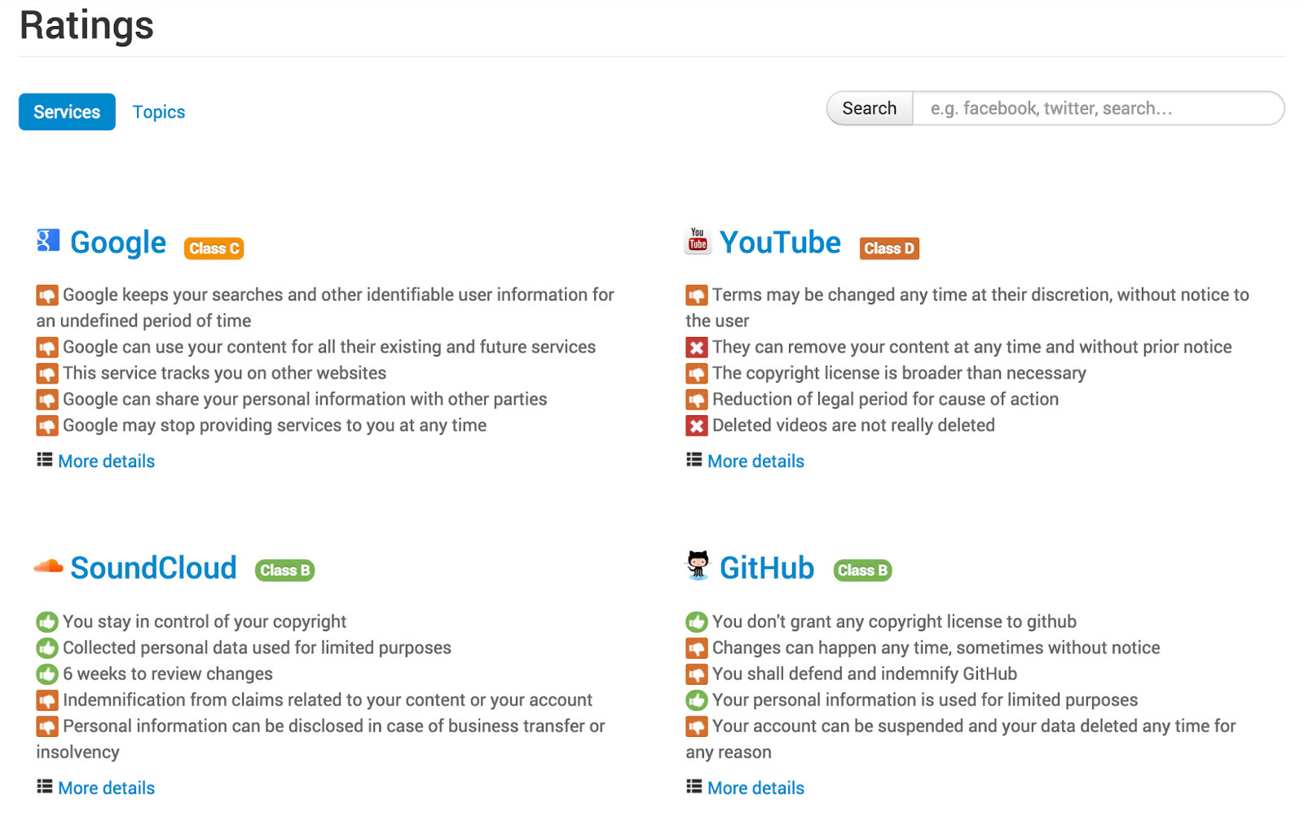Click the Class D badge next to YouTube
The image size is (1304, 824).
click(x=889, y=248)
